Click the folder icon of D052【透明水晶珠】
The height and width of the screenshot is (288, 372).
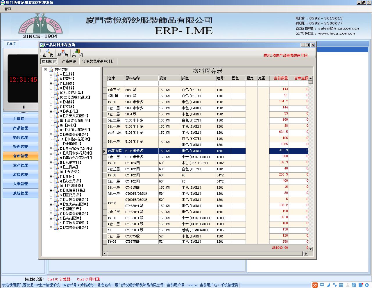pyautogui.click(x=56, y=97)
